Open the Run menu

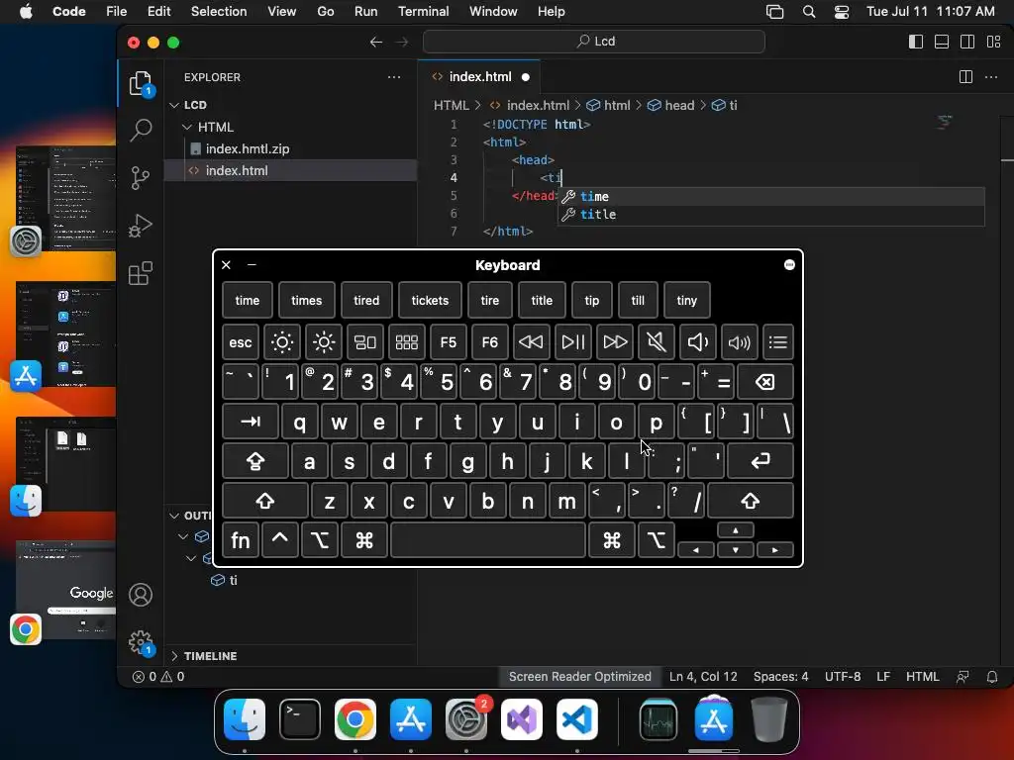tap(366, 12)
